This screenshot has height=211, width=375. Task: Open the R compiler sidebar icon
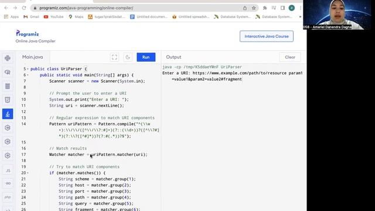click(x=8, y=72)
